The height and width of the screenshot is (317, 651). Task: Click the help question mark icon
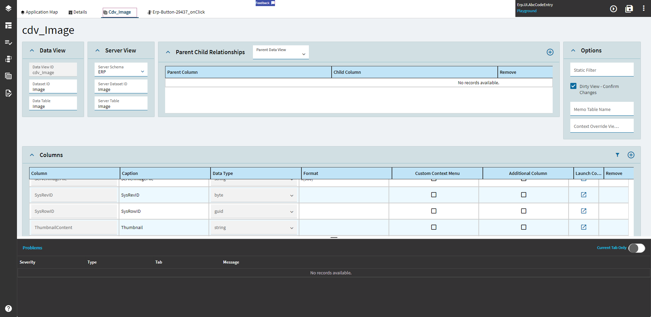click(x=8, y=308)
